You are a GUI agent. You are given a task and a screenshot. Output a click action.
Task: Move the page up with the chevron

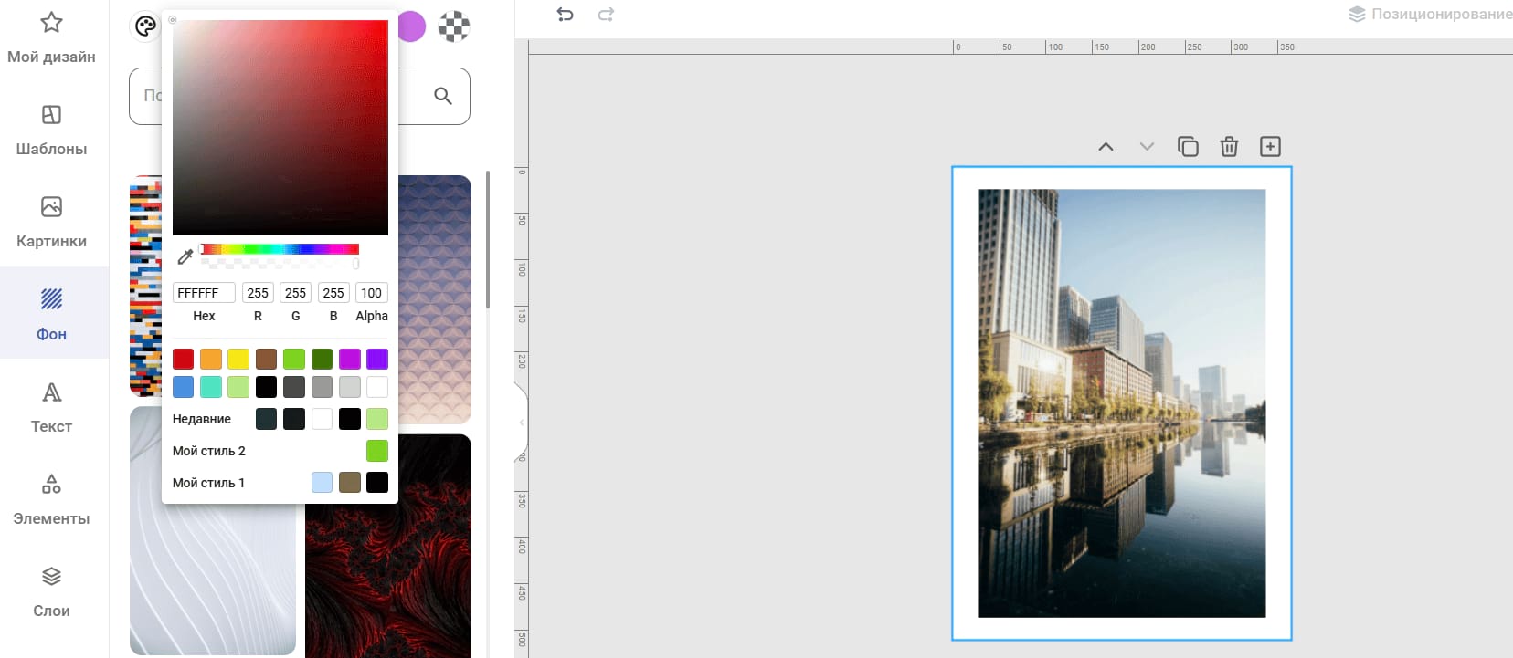tap(1106, 147)
